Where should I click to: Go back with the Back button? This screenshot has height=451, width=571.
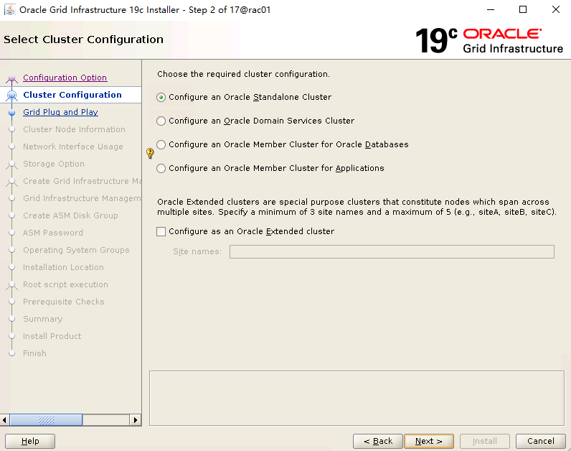click(378, 441)
